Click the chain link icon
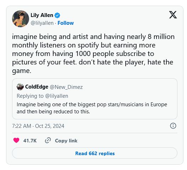The height and width of the screenshot is (170, 187). (48, 140)
